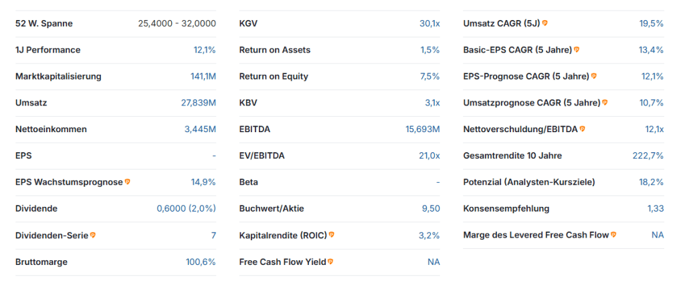Click the pro icon next to Basic-EPS CAGR

[x=577, y=49]
